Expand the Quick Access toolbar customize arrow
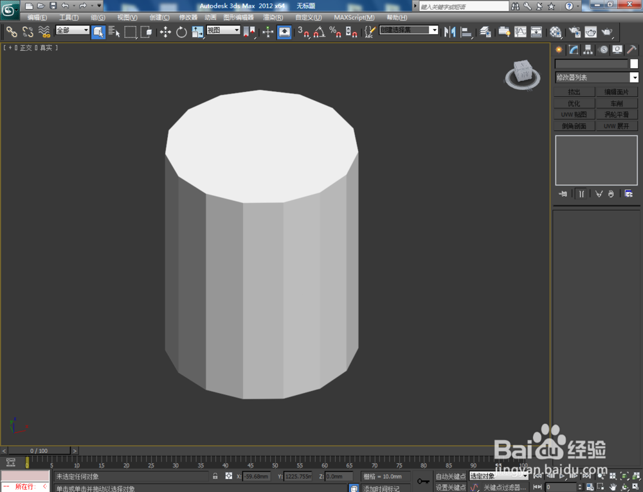The image size is (643, 492). coord(99,6)
